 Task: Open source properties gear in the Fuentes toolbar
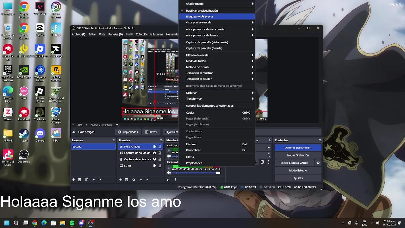[x=134, y=180]
